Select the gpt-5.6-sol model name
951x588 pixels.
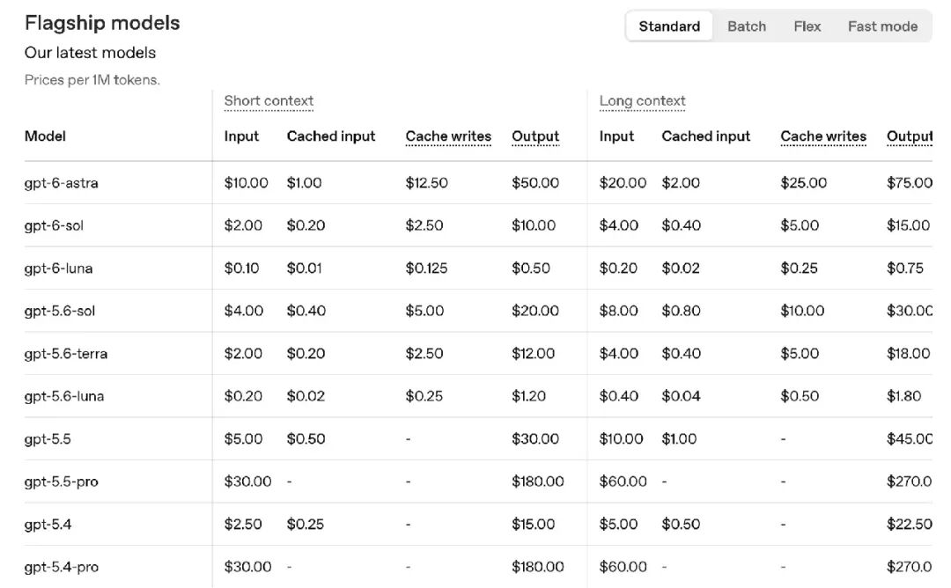pyautogui.click(x=60, y=311)
